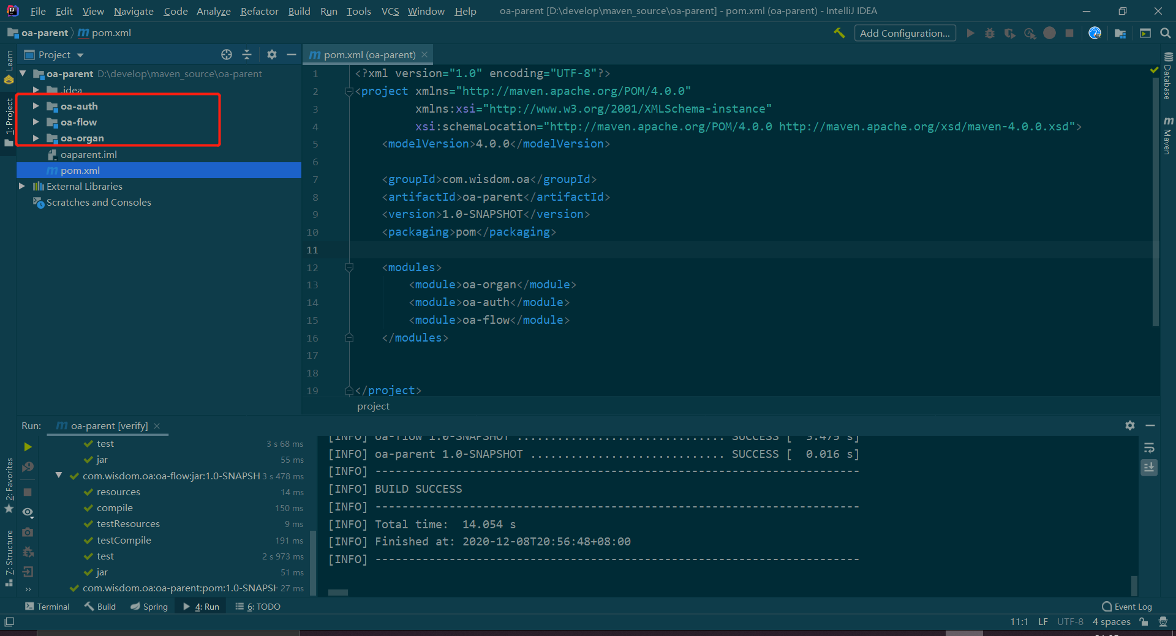Click the top toolbar Run play icon
This screenshot has height=636, width=1176.
(970, 33)
